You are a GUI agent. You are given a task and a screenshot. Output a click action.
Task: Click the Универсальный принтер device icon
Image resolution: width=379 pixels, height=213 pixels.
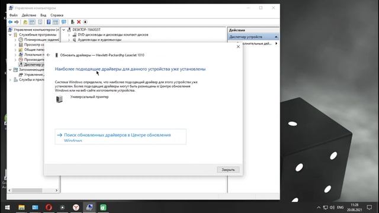click(59, 99)
